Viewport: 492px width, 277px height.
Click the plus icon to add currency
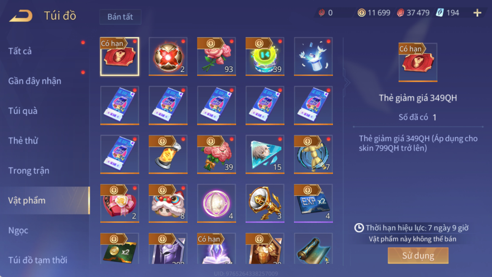click(x=477, y=13)
